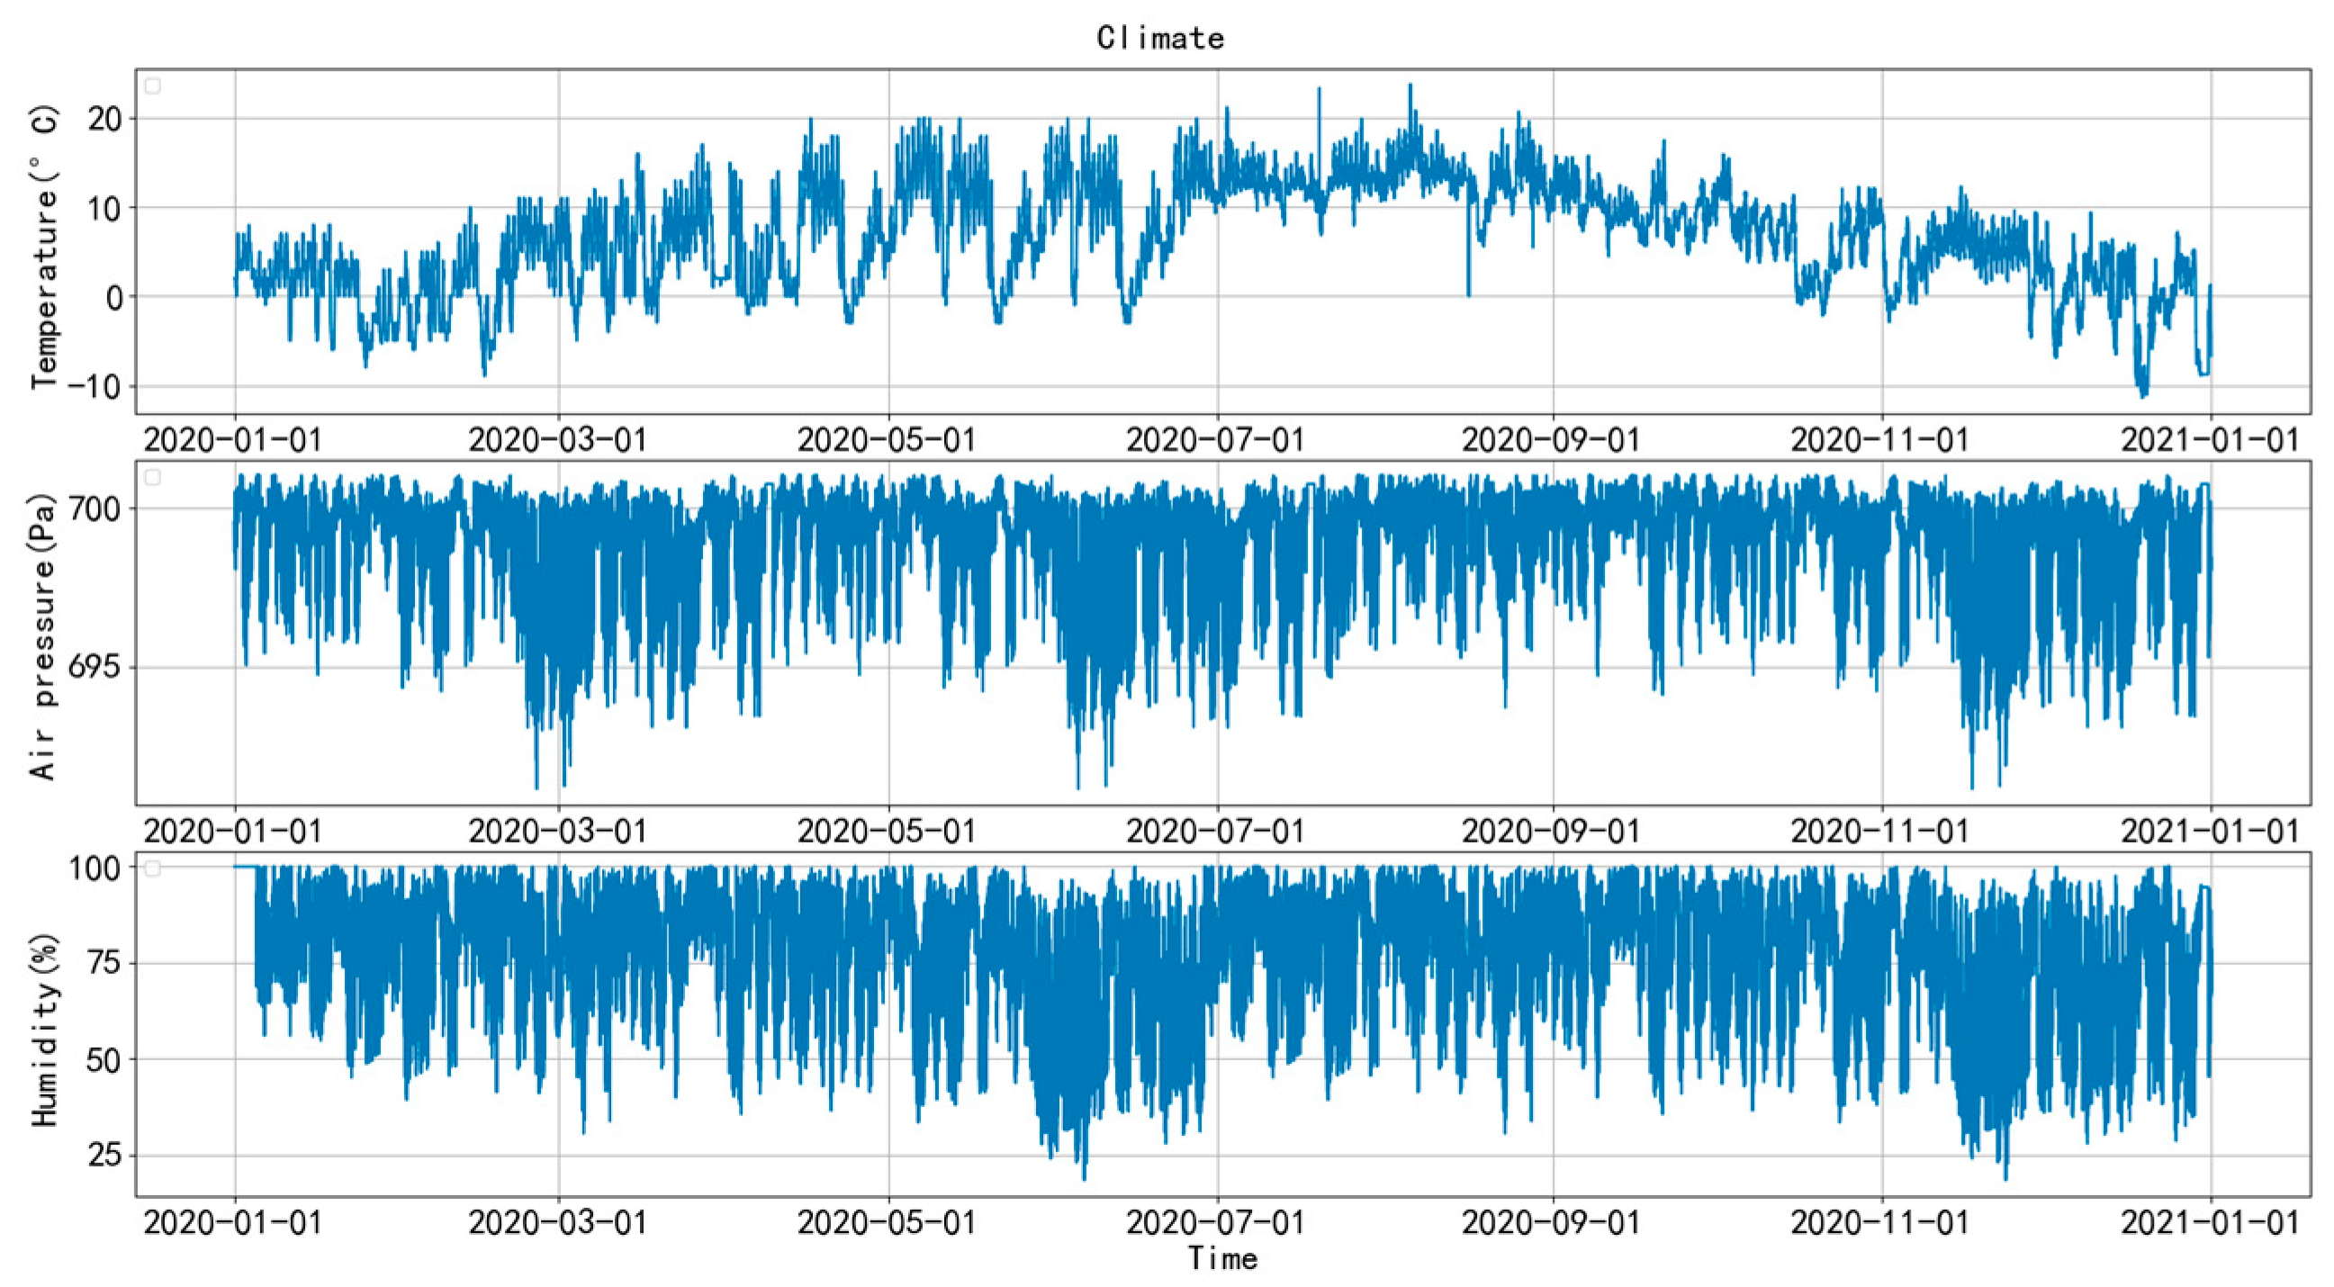Screen dimensions: 2334x1287
Task: Click the 75 tick on humidity axis
Action: [103, 963]
